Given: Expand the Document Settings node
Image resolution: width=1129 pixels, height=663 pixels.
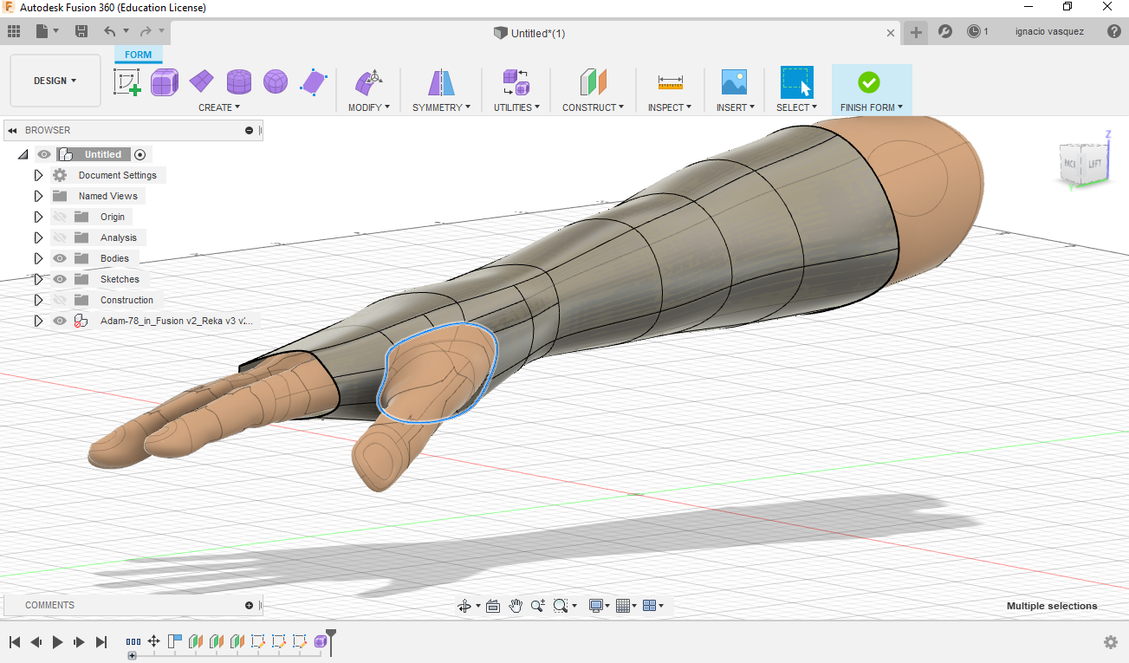Looking at the screenshot, I should 38,175.
